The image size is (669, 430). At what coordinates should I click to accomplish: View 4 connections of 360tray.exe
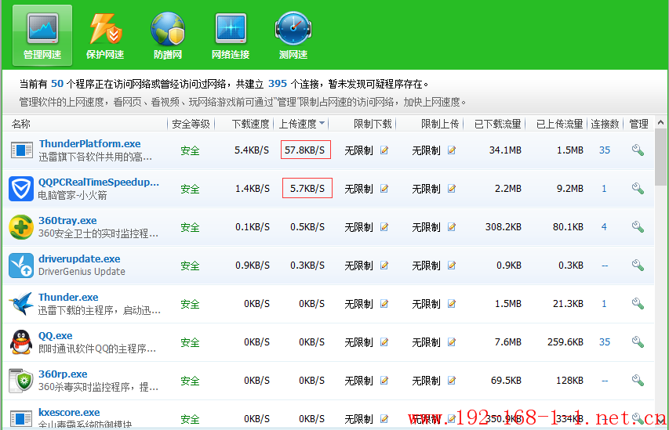[x=604, y=226]
